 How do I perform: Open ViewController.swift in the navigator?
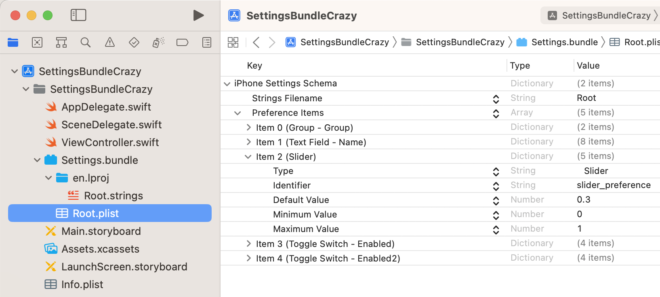pyautogui.click(x=110, y=142)
